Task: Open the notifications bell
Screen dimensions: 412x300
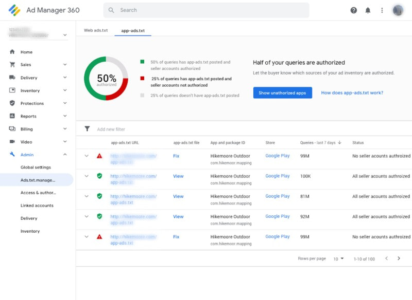Action: click(368, 10)
